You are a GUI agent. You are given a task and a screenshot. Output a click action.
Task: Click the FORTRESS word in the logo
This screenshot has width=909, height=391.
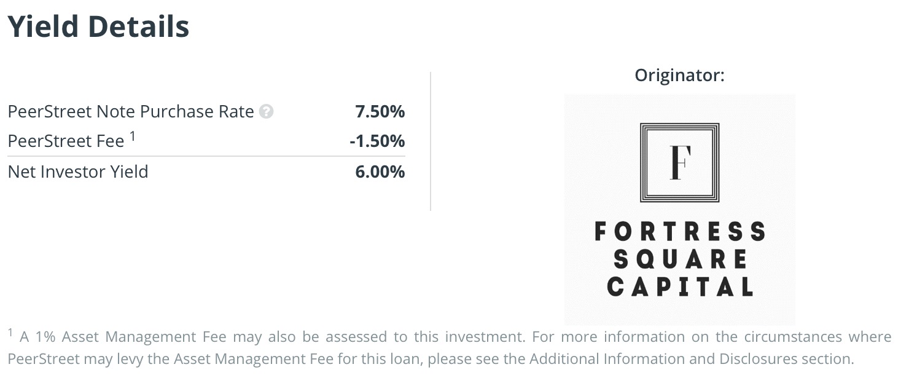coord(679,232)
